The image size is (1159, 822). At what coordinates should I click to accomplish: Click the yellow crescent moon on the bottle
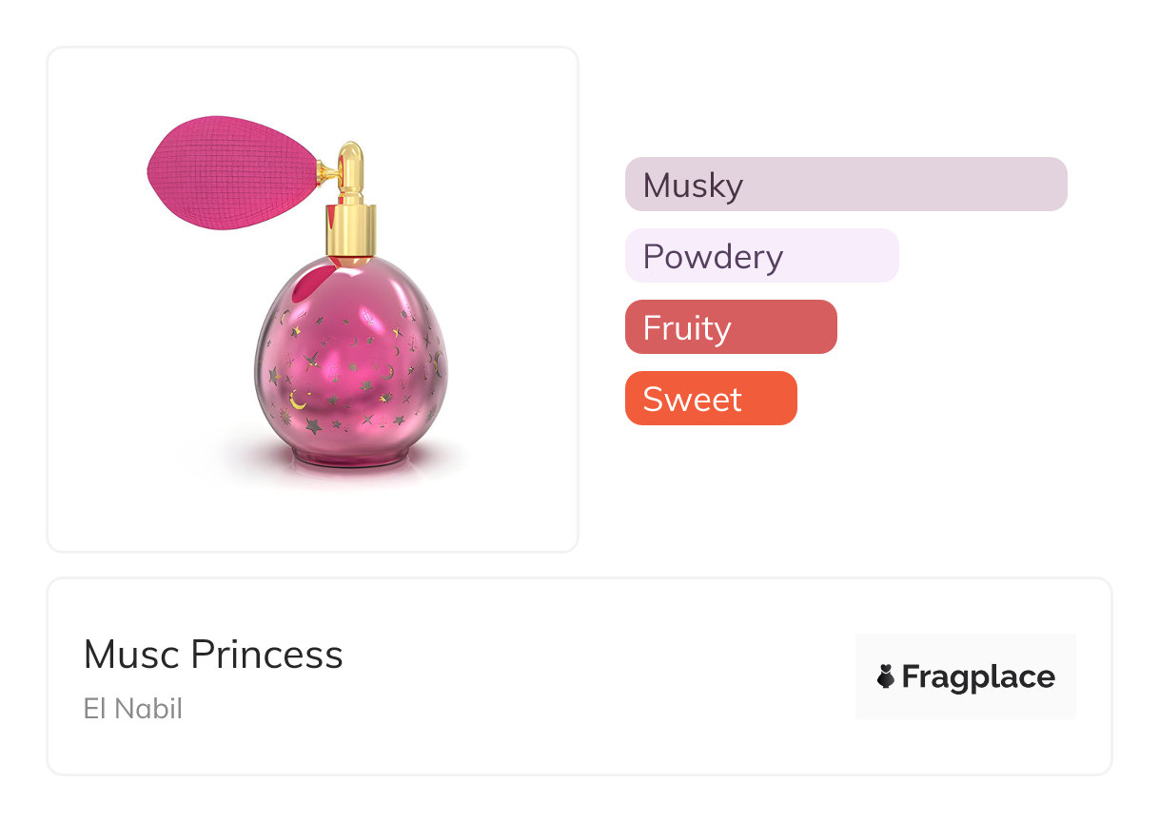click(x=298, y=402)
